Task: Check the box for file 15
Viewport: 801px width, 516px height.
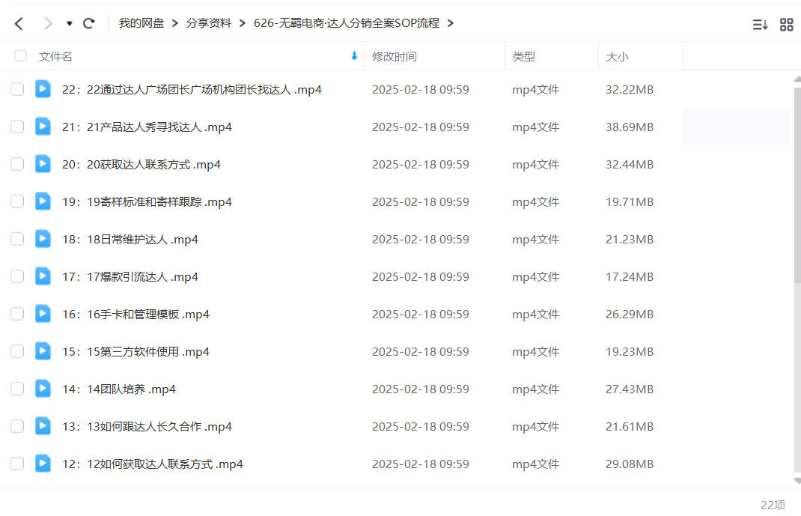Action: (x=17, y=351)
